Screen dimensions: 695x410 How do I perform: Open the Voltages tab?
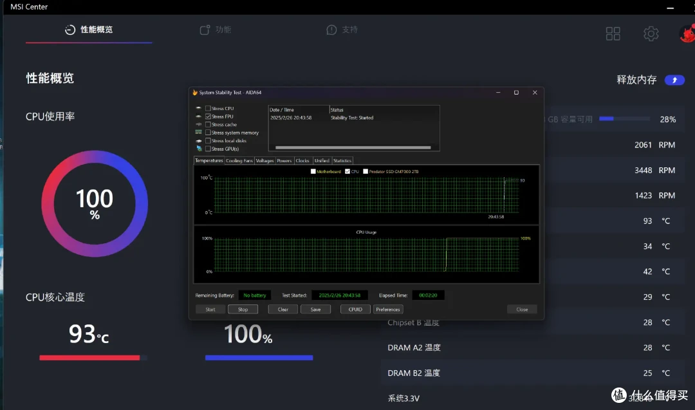264,160
